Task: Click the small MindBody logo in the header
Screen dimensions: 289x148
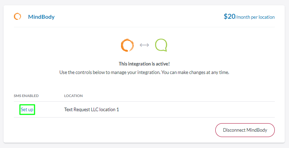Action: coord(17,17)
